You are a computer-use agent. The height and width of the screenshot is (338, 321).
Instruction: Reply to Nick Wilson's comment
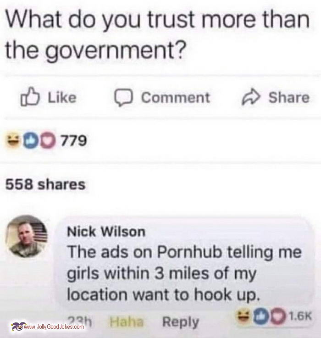pos(180,322)
